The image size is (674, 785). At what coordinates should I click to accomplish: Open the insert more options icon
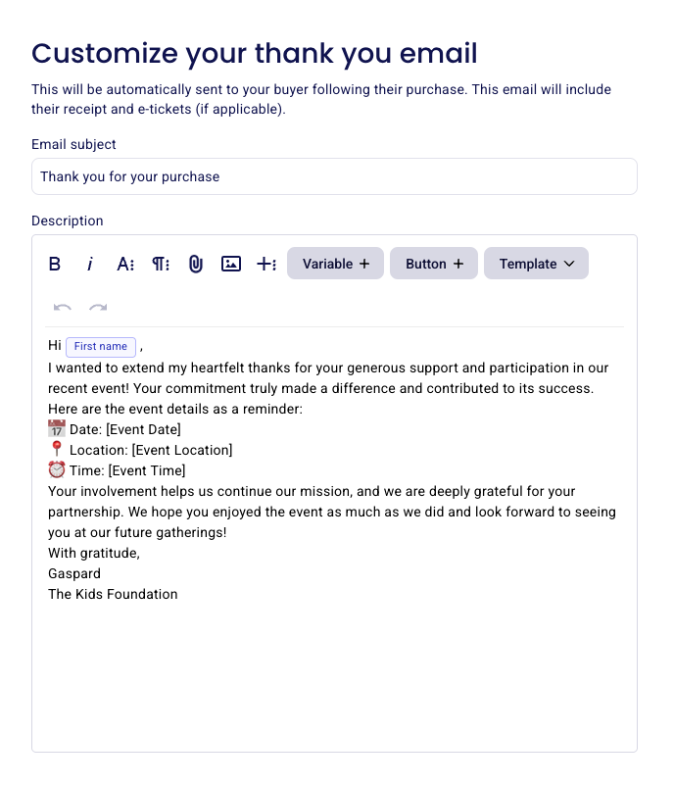[x=266, y=264]
